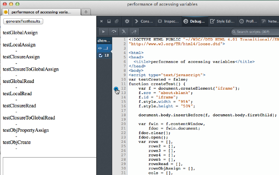Remove the breakpoint marker at line 12

tap(116, 89)
